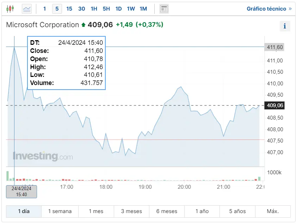Screen dimensions: 297x224
Task: Select the 5 minute interval
Action: coord(57,9)
